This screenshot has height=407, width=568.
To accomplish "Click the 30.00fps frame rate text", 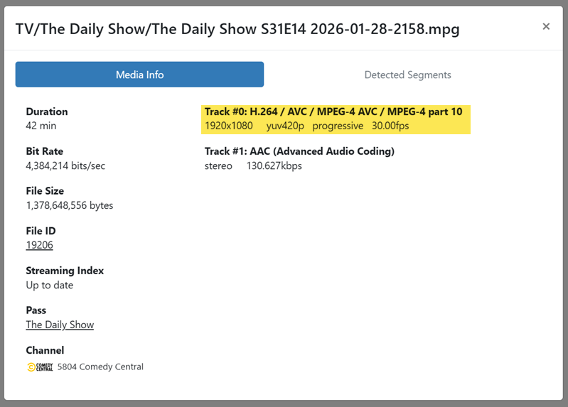I will [x=390, y=126].
